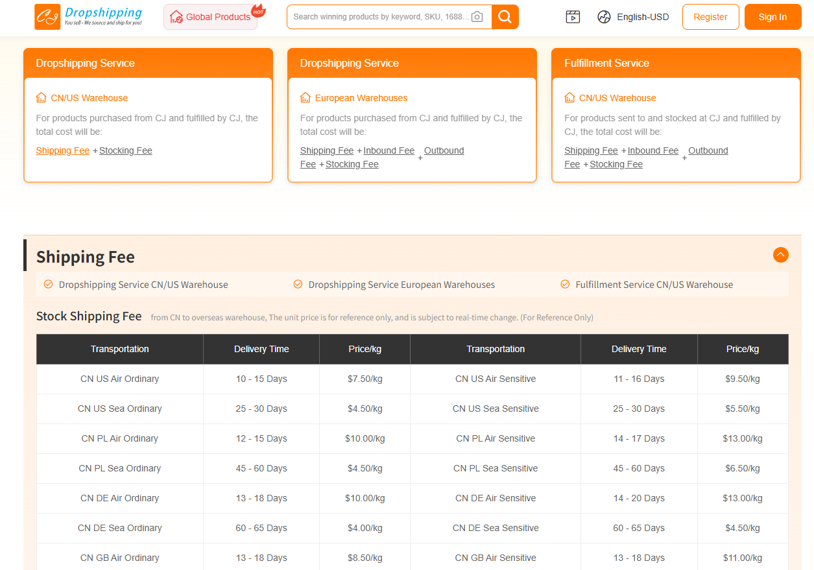The width and height of the screenshot is (814, 570).
Task: Click the orange search magnifier icon
Action: tap(505, 16)
